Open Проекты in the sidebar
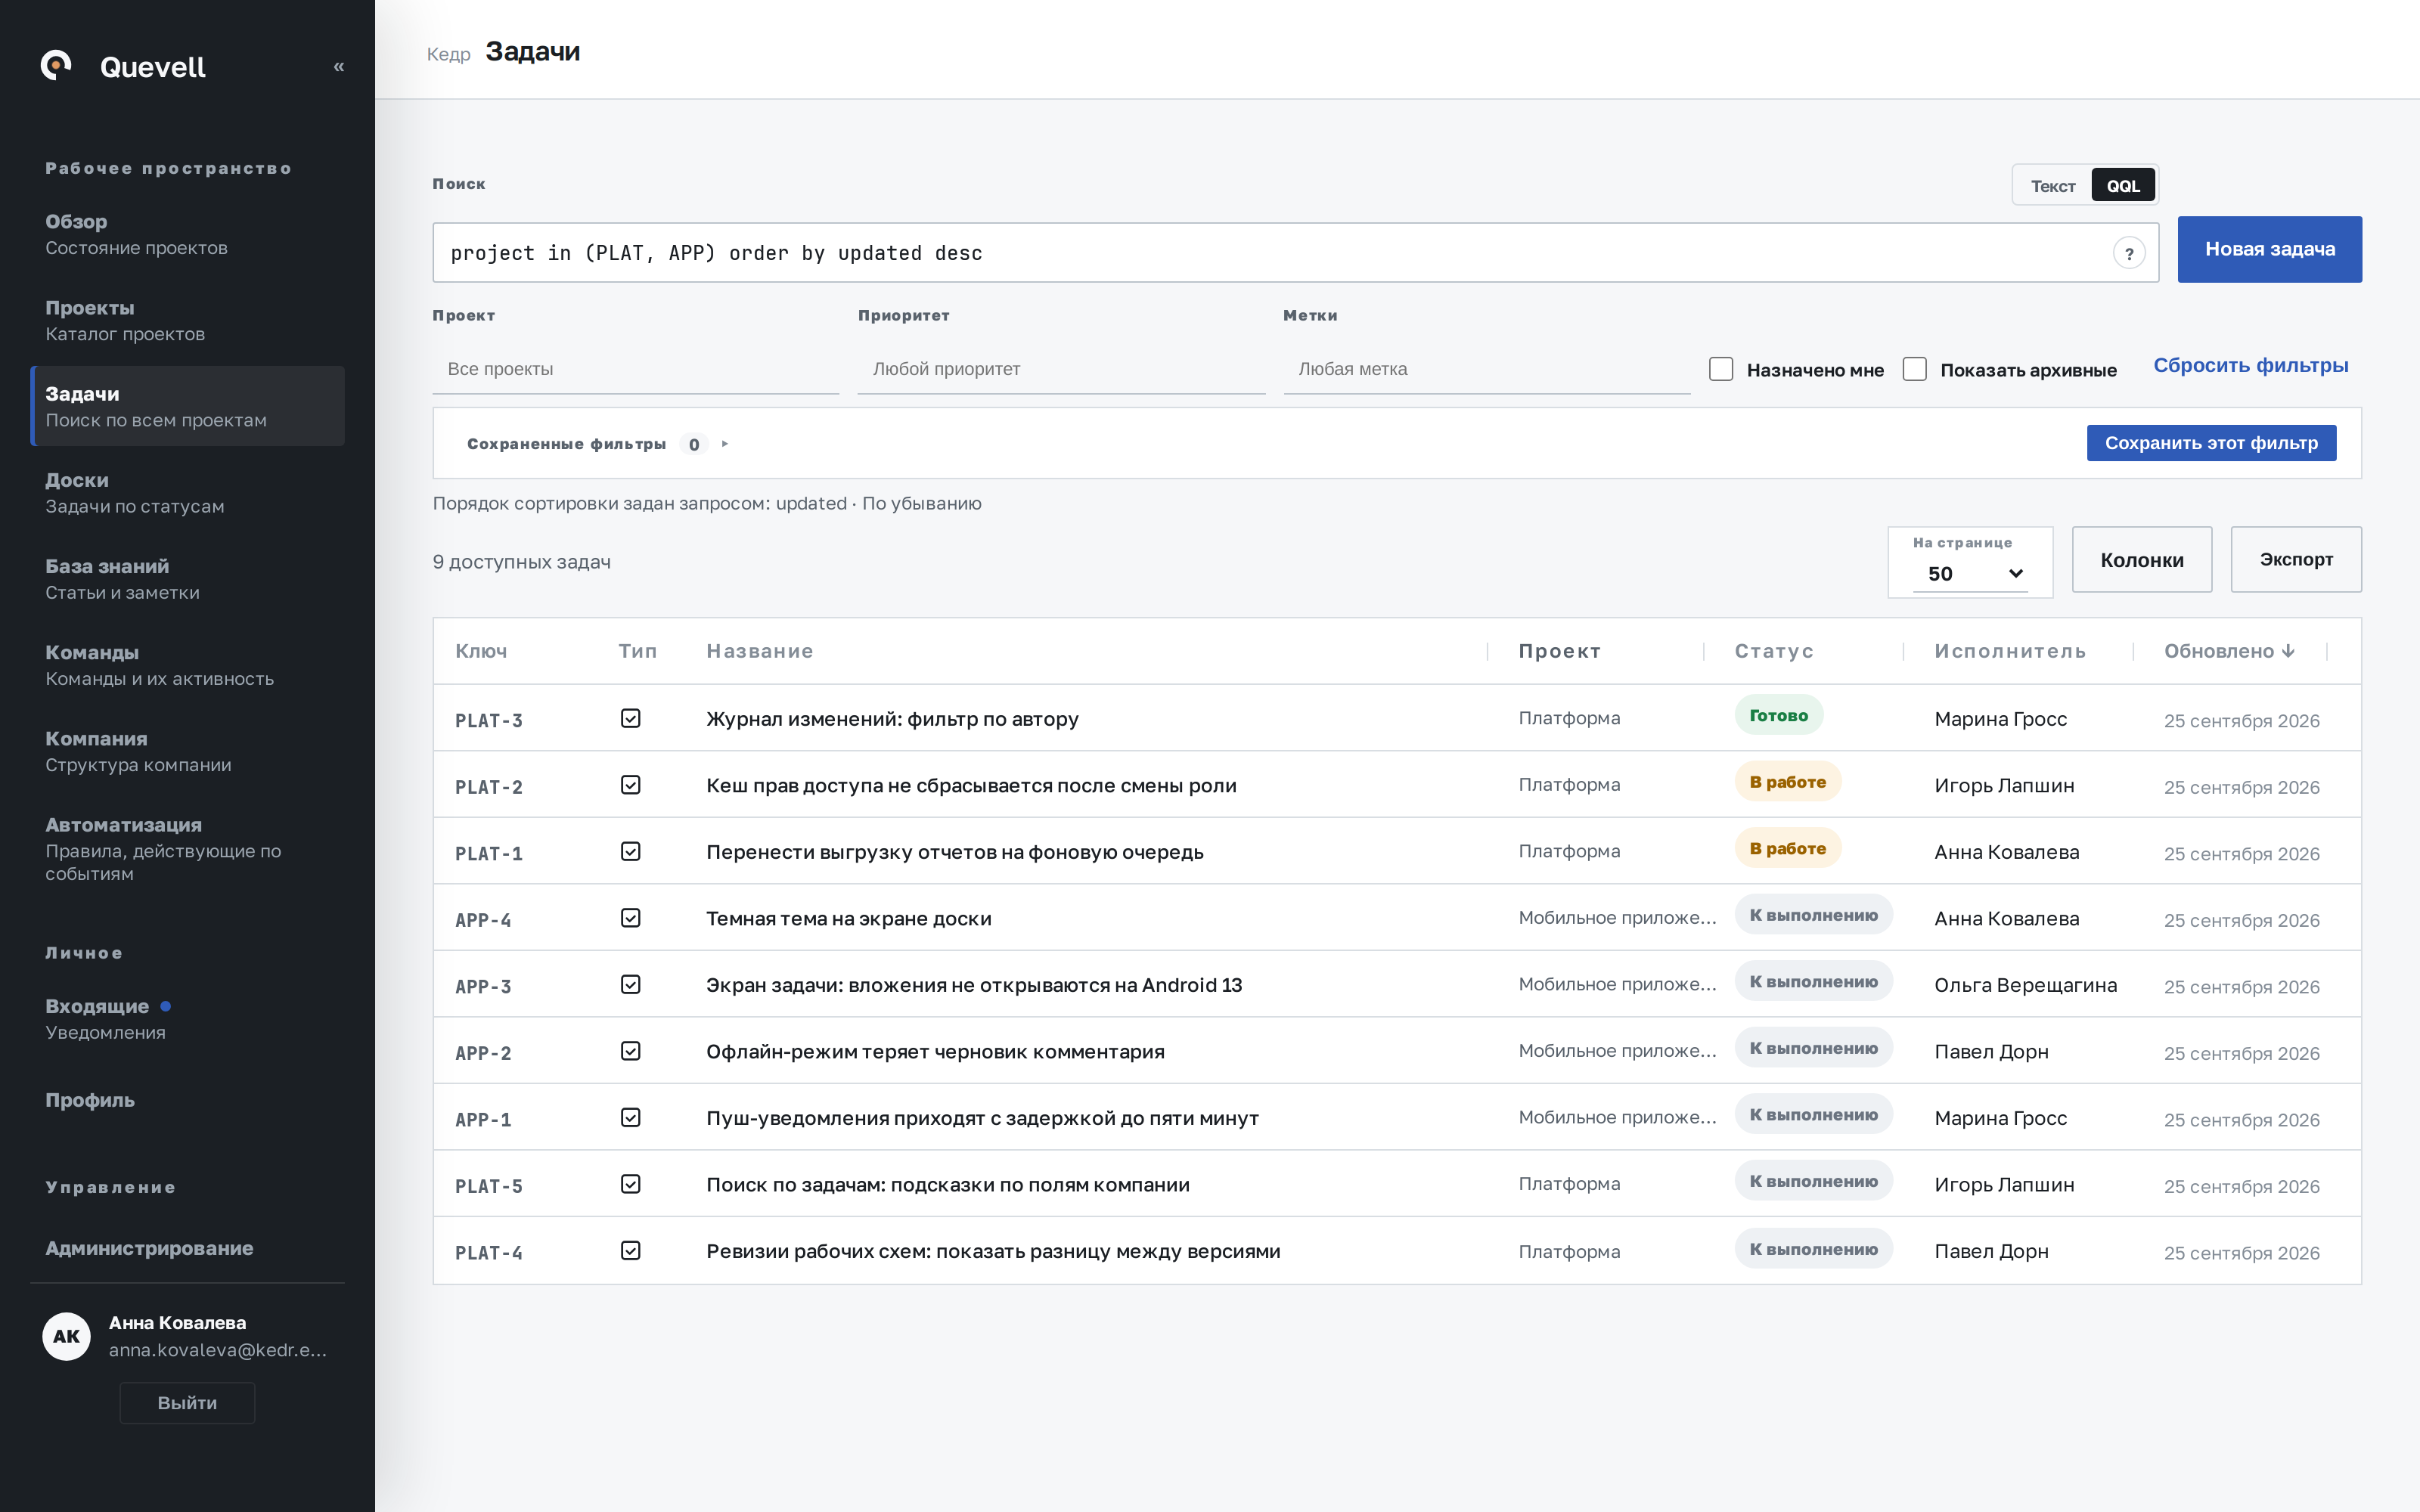 (188, 320)
